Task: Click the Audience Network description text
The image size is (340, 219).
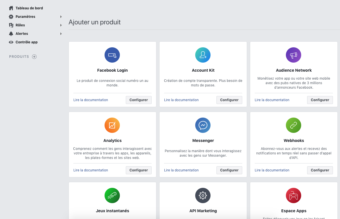Action: point(294,83)
